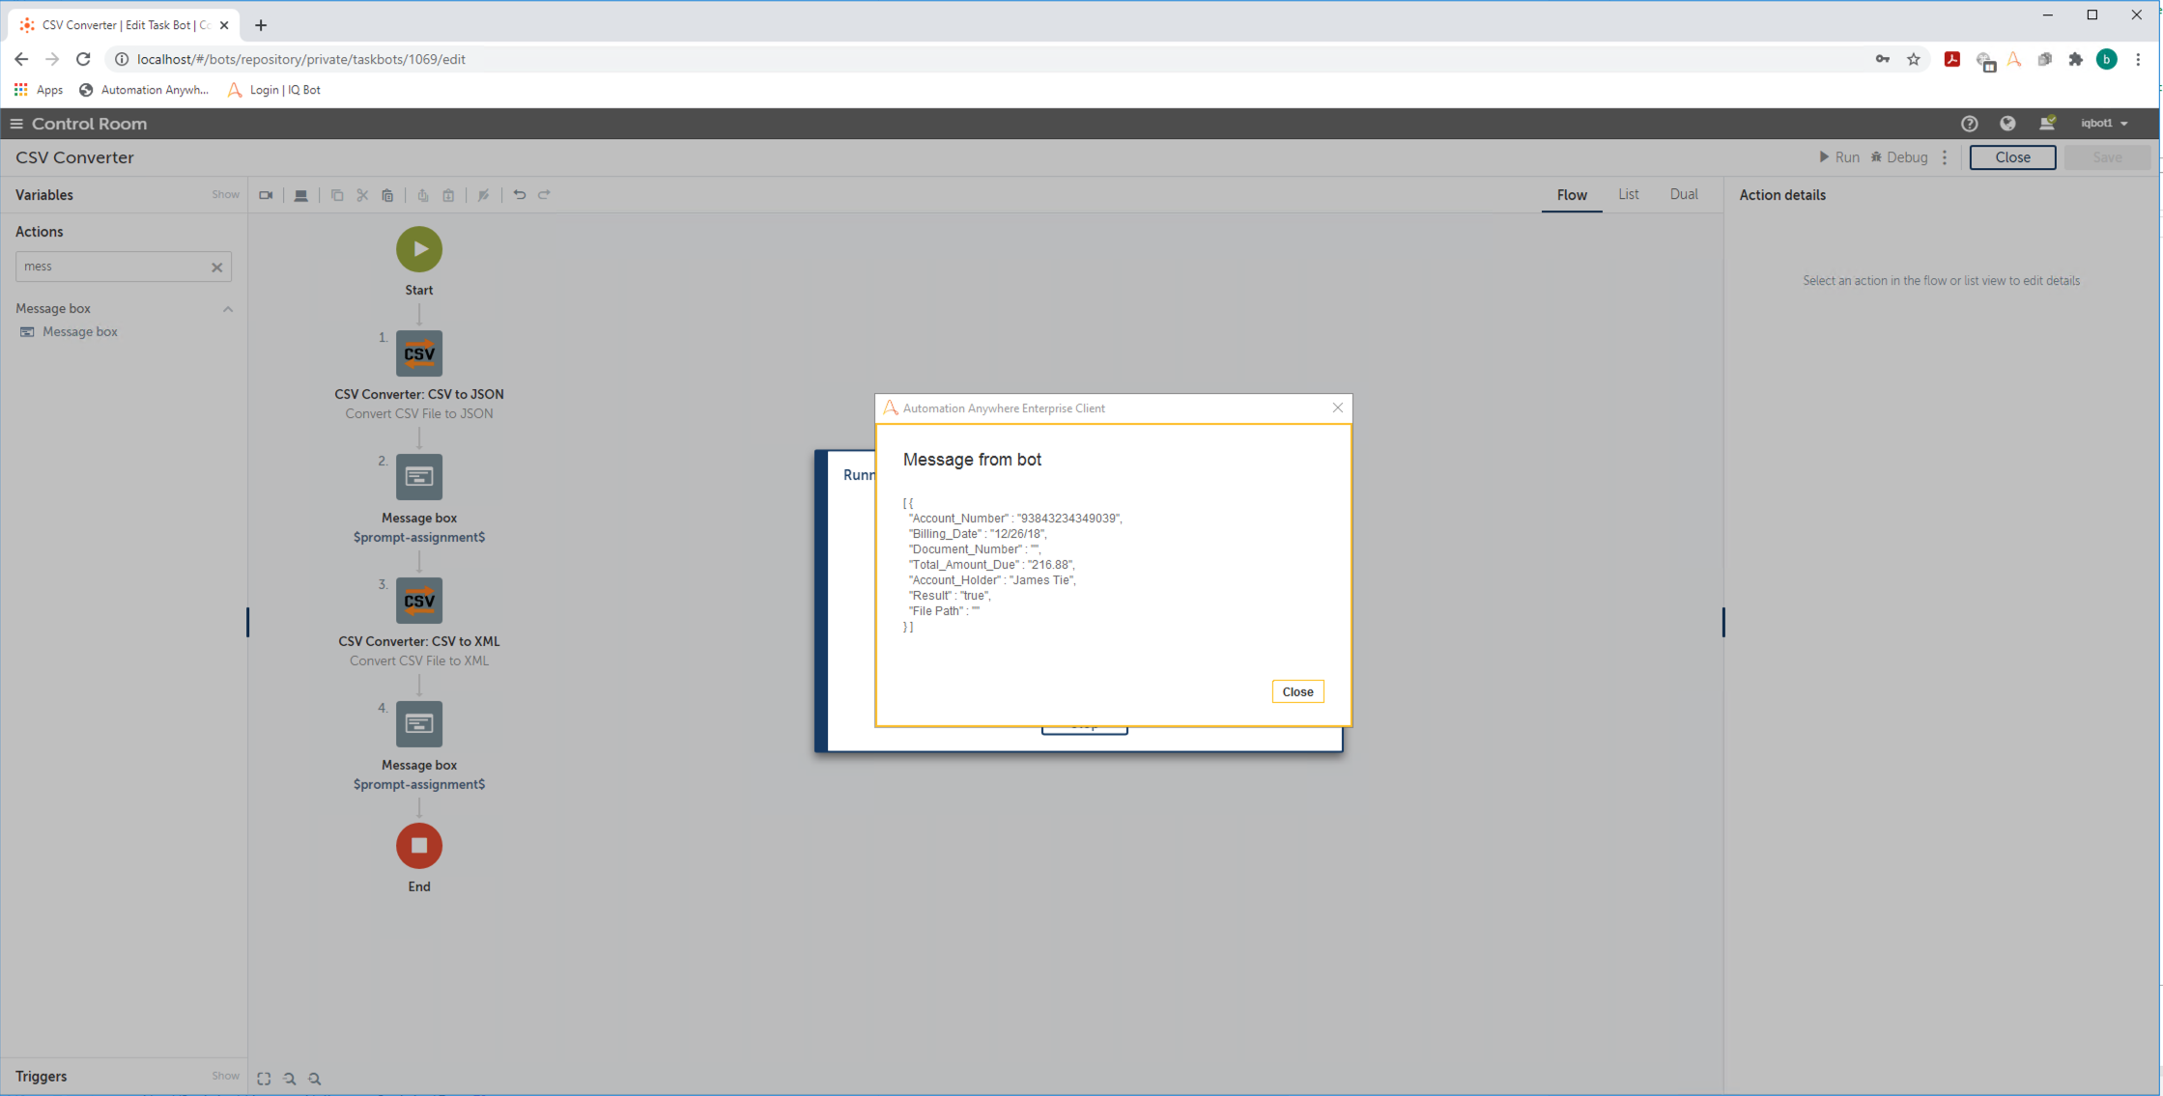The width and height of the screenshot is (2163, 1096).
Task: Show the Triggers panel
Action: 225,1076
